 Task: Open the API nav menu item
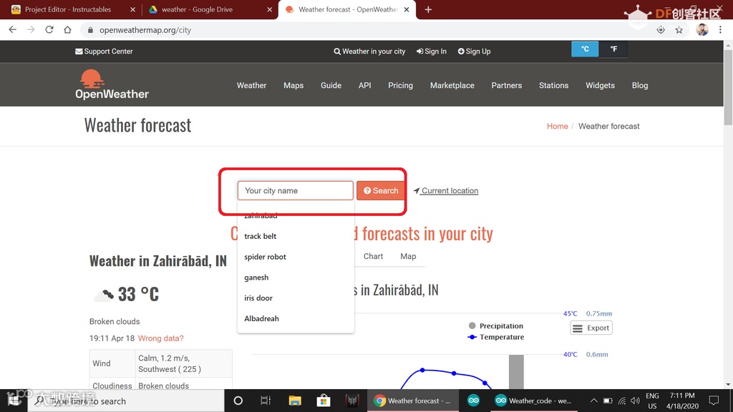[x=364, y=86]
